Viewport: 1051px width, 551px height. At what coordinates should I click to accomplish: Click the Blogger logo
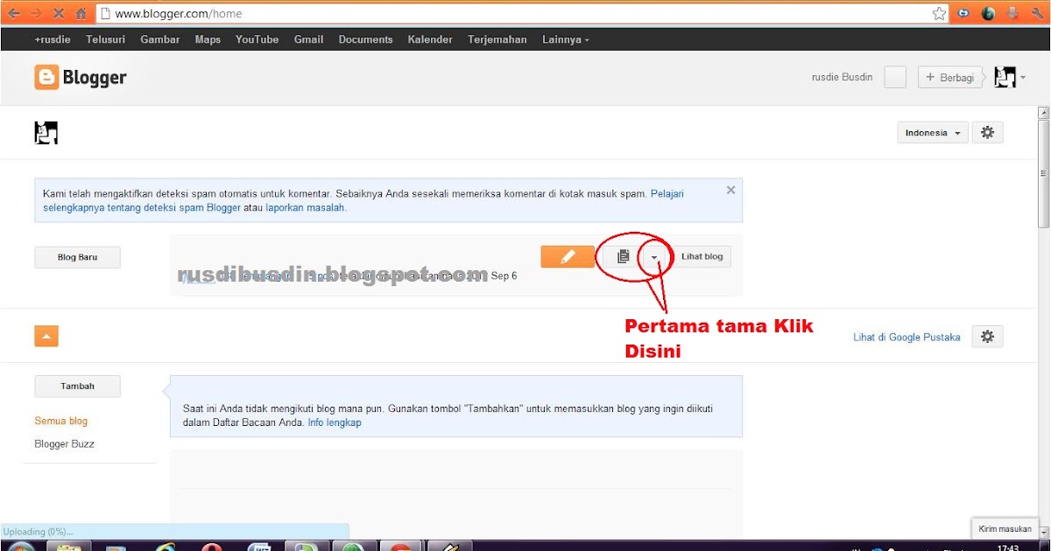coord(81,77)
